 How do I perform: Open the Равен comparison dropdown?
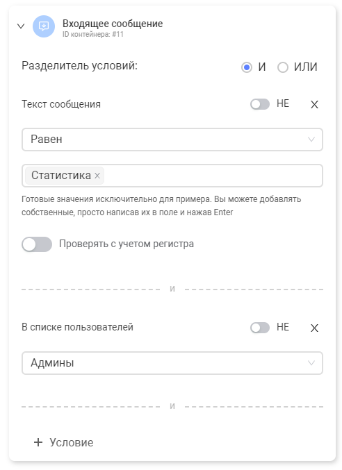point(172,140)
